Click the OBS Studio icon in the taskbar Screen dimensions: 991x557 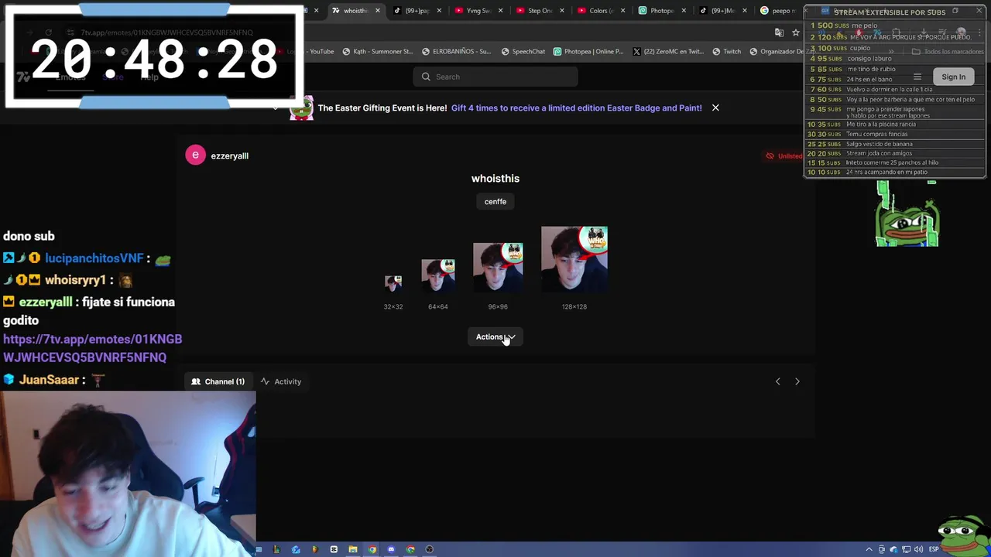pos(430,549)
